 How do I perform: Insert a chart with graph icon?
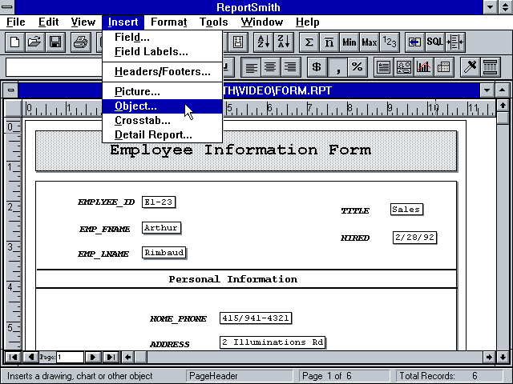[423, 67]
